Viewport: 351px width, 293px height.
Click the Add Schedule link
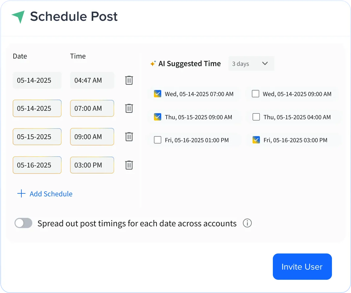[51, 194]
